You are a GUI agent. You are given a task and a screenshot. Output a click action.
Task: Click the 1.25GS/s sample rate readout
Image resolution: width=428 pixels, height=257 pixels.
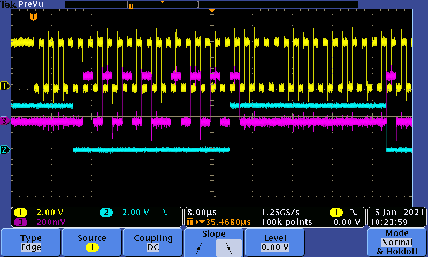280,213
